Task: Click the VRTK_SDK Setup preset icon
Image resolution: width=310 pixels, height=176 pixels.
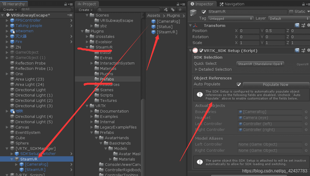Action: click(303, 50)
